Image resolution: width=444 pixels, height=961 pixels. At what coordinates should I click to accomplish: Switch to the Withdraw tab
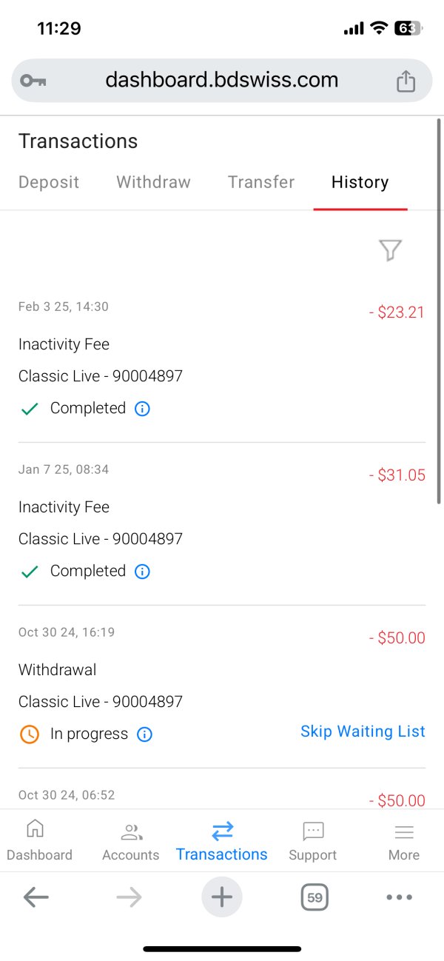tap(153, 182)
